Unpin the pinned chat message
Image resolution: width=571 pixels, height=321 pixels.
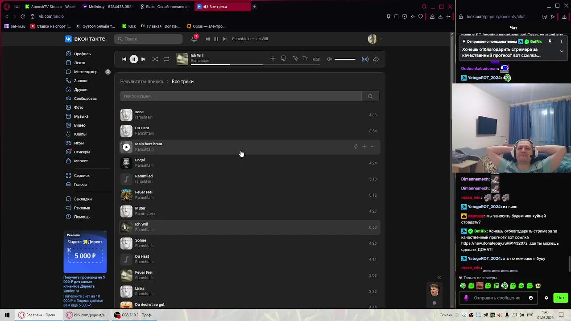[550, 41]
